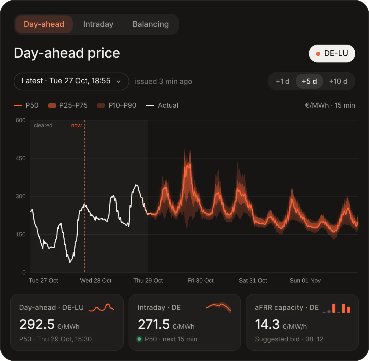Open the Day-ahead DE-LU summary card
This screenshot has height=361, width=369.
67,322
